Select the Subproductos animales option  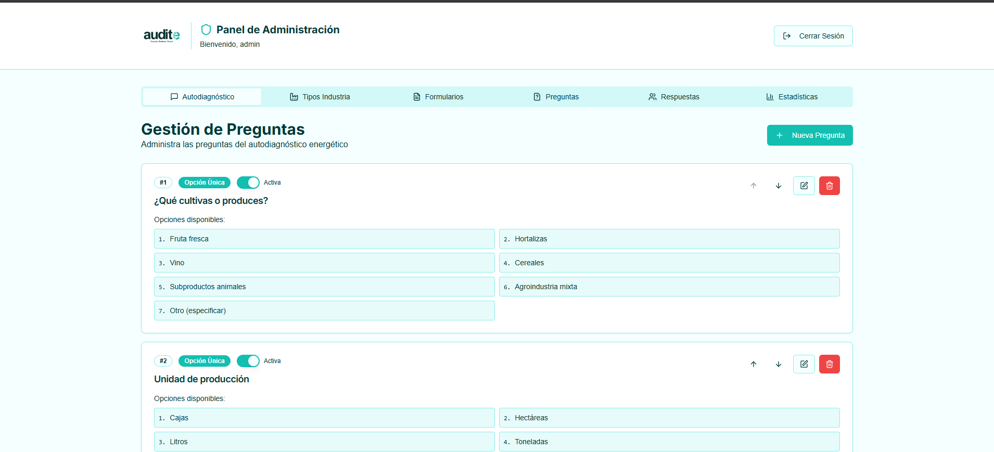tap(324, 287)
